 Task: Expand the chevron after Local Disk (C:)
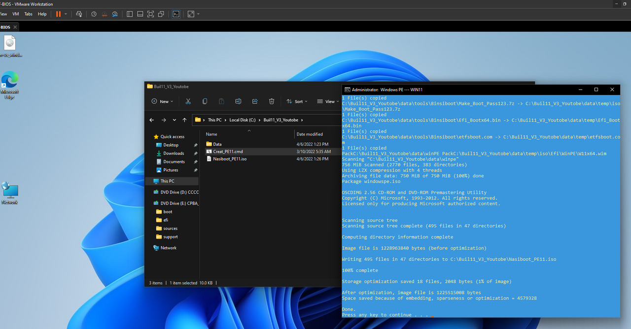click(259, 120)
